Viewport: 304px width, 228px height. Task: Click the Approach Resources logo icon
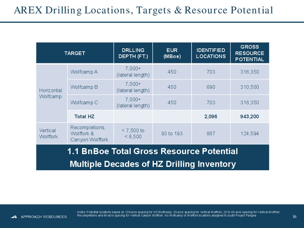(x=14, y=217)
